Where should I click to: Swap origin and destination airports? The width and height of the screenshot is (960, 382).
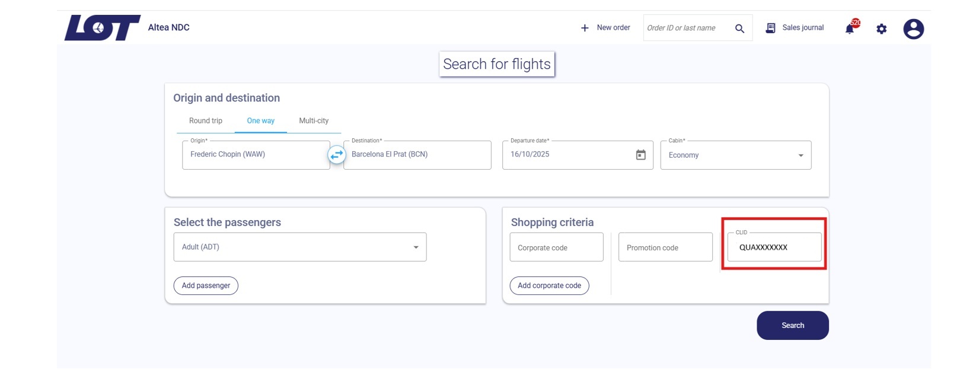pyautogui.click(x=337, y=155)
